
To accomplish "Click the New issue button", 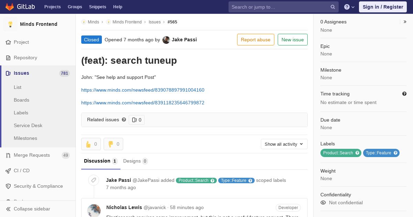I will coord(293,40).
